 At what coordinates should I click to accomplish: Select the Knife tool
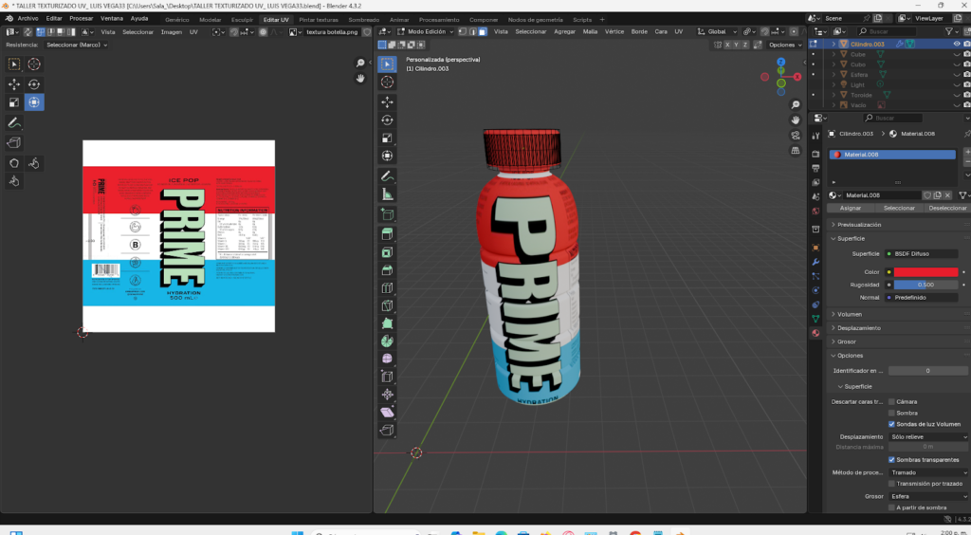pos(387,305)
